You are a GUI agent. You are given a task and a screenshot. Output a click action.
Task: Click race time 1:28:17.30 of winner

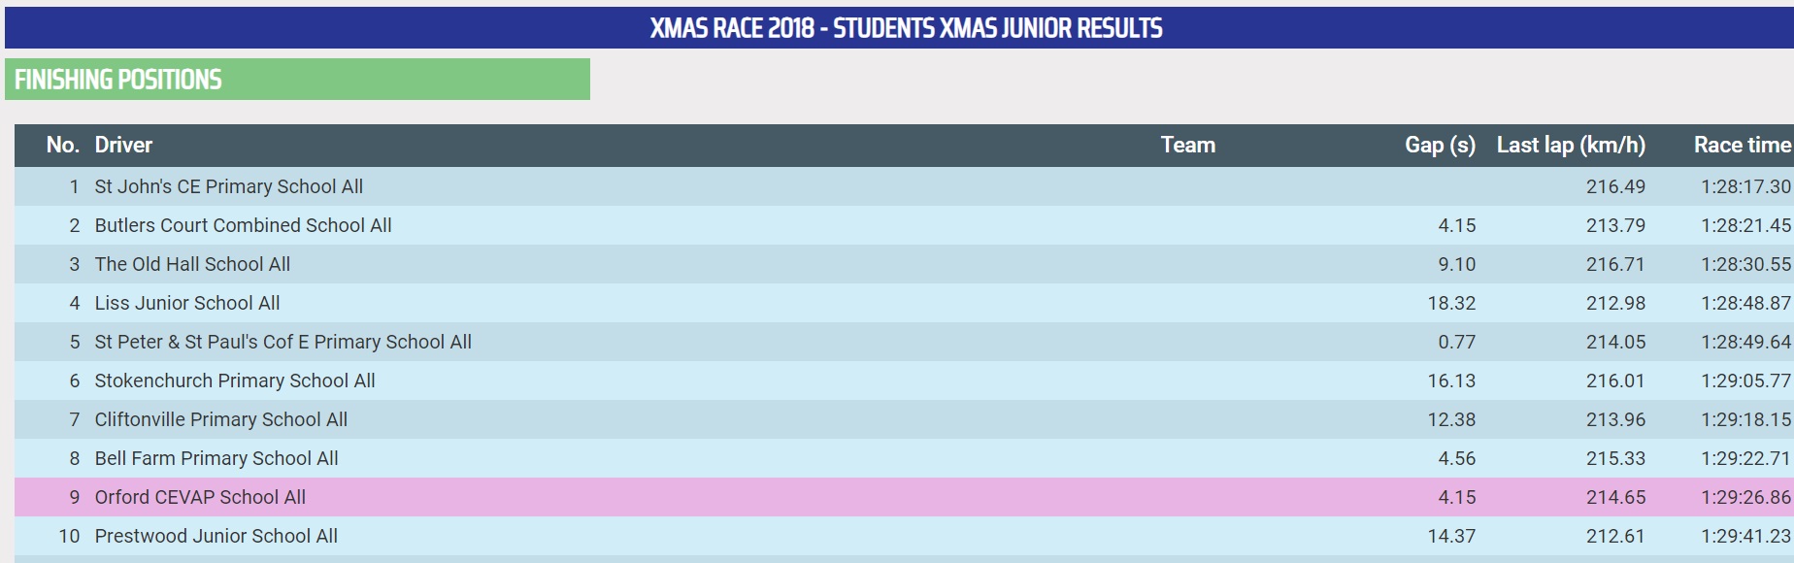(1744, 186)
